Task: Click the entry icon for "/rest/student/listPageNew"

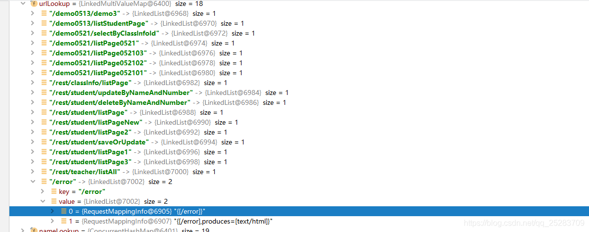Action: 44,122
